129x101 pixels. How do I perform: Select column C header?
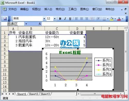(57, 28)
